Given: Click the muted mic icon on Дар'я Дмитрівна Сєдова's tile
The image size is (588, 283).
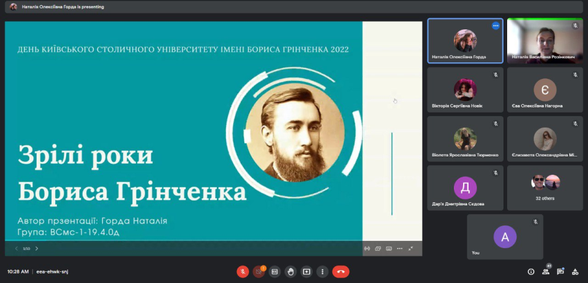Looking at the screenshot, I should click(x=496, y=173).
